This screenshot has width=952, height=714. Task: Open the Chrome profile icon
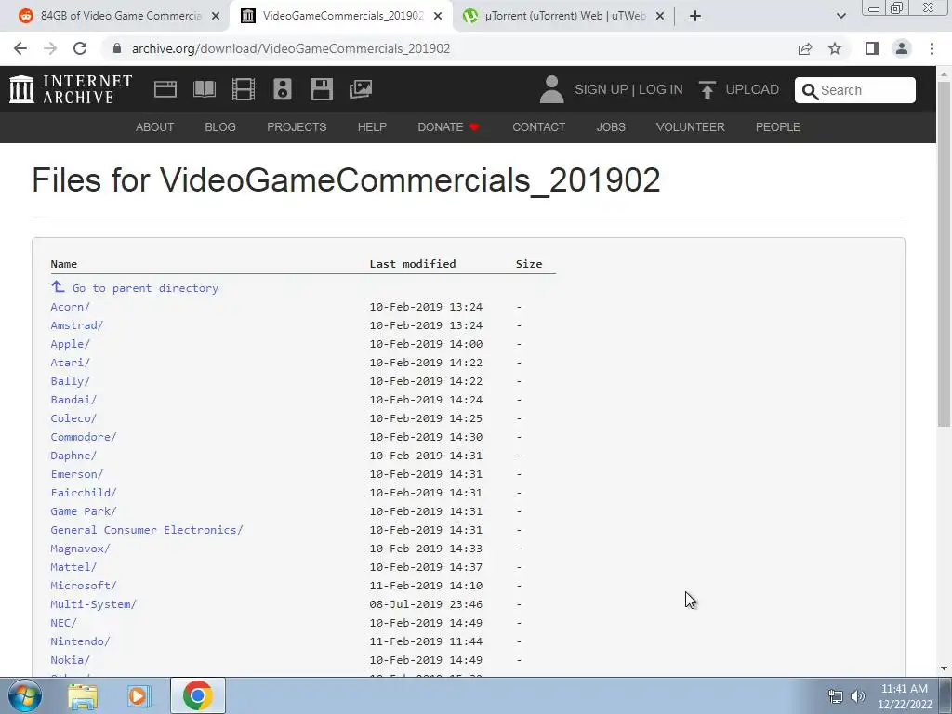tap(902, 48)
